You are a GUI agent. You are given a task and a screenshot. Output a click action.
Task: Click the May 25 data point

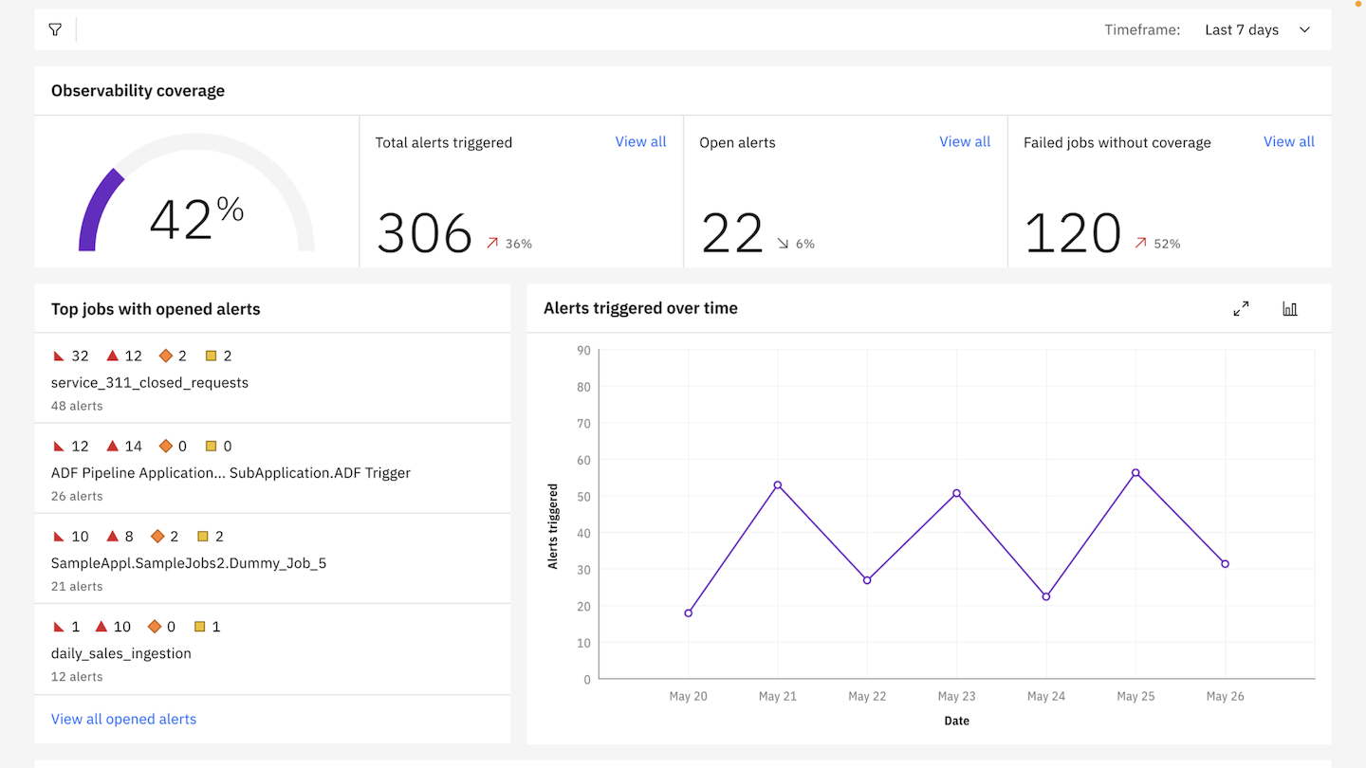coord(1135,473)
